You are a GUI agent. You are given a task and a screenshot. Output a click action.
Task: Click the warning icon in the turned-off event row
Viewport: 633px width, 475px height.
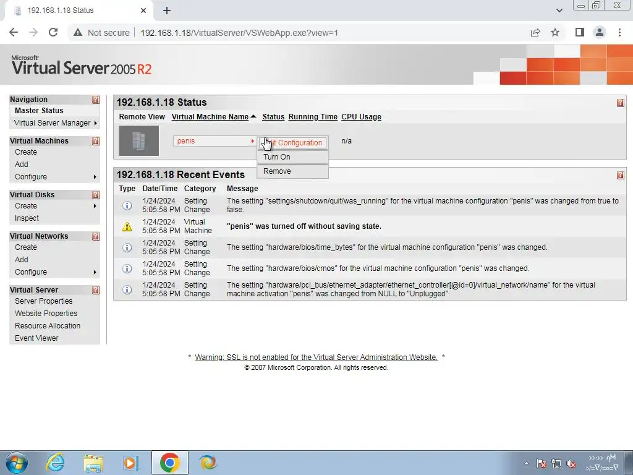[x=127, y=226]
